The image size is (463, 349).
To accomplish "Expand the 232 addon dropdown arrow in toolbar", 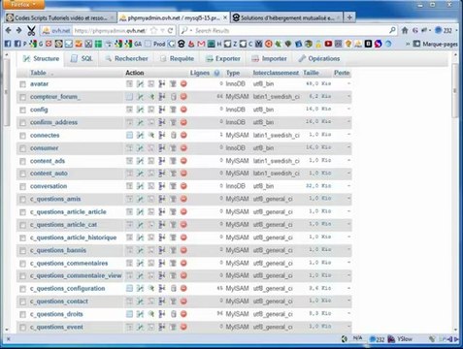I will click(456, 30).
